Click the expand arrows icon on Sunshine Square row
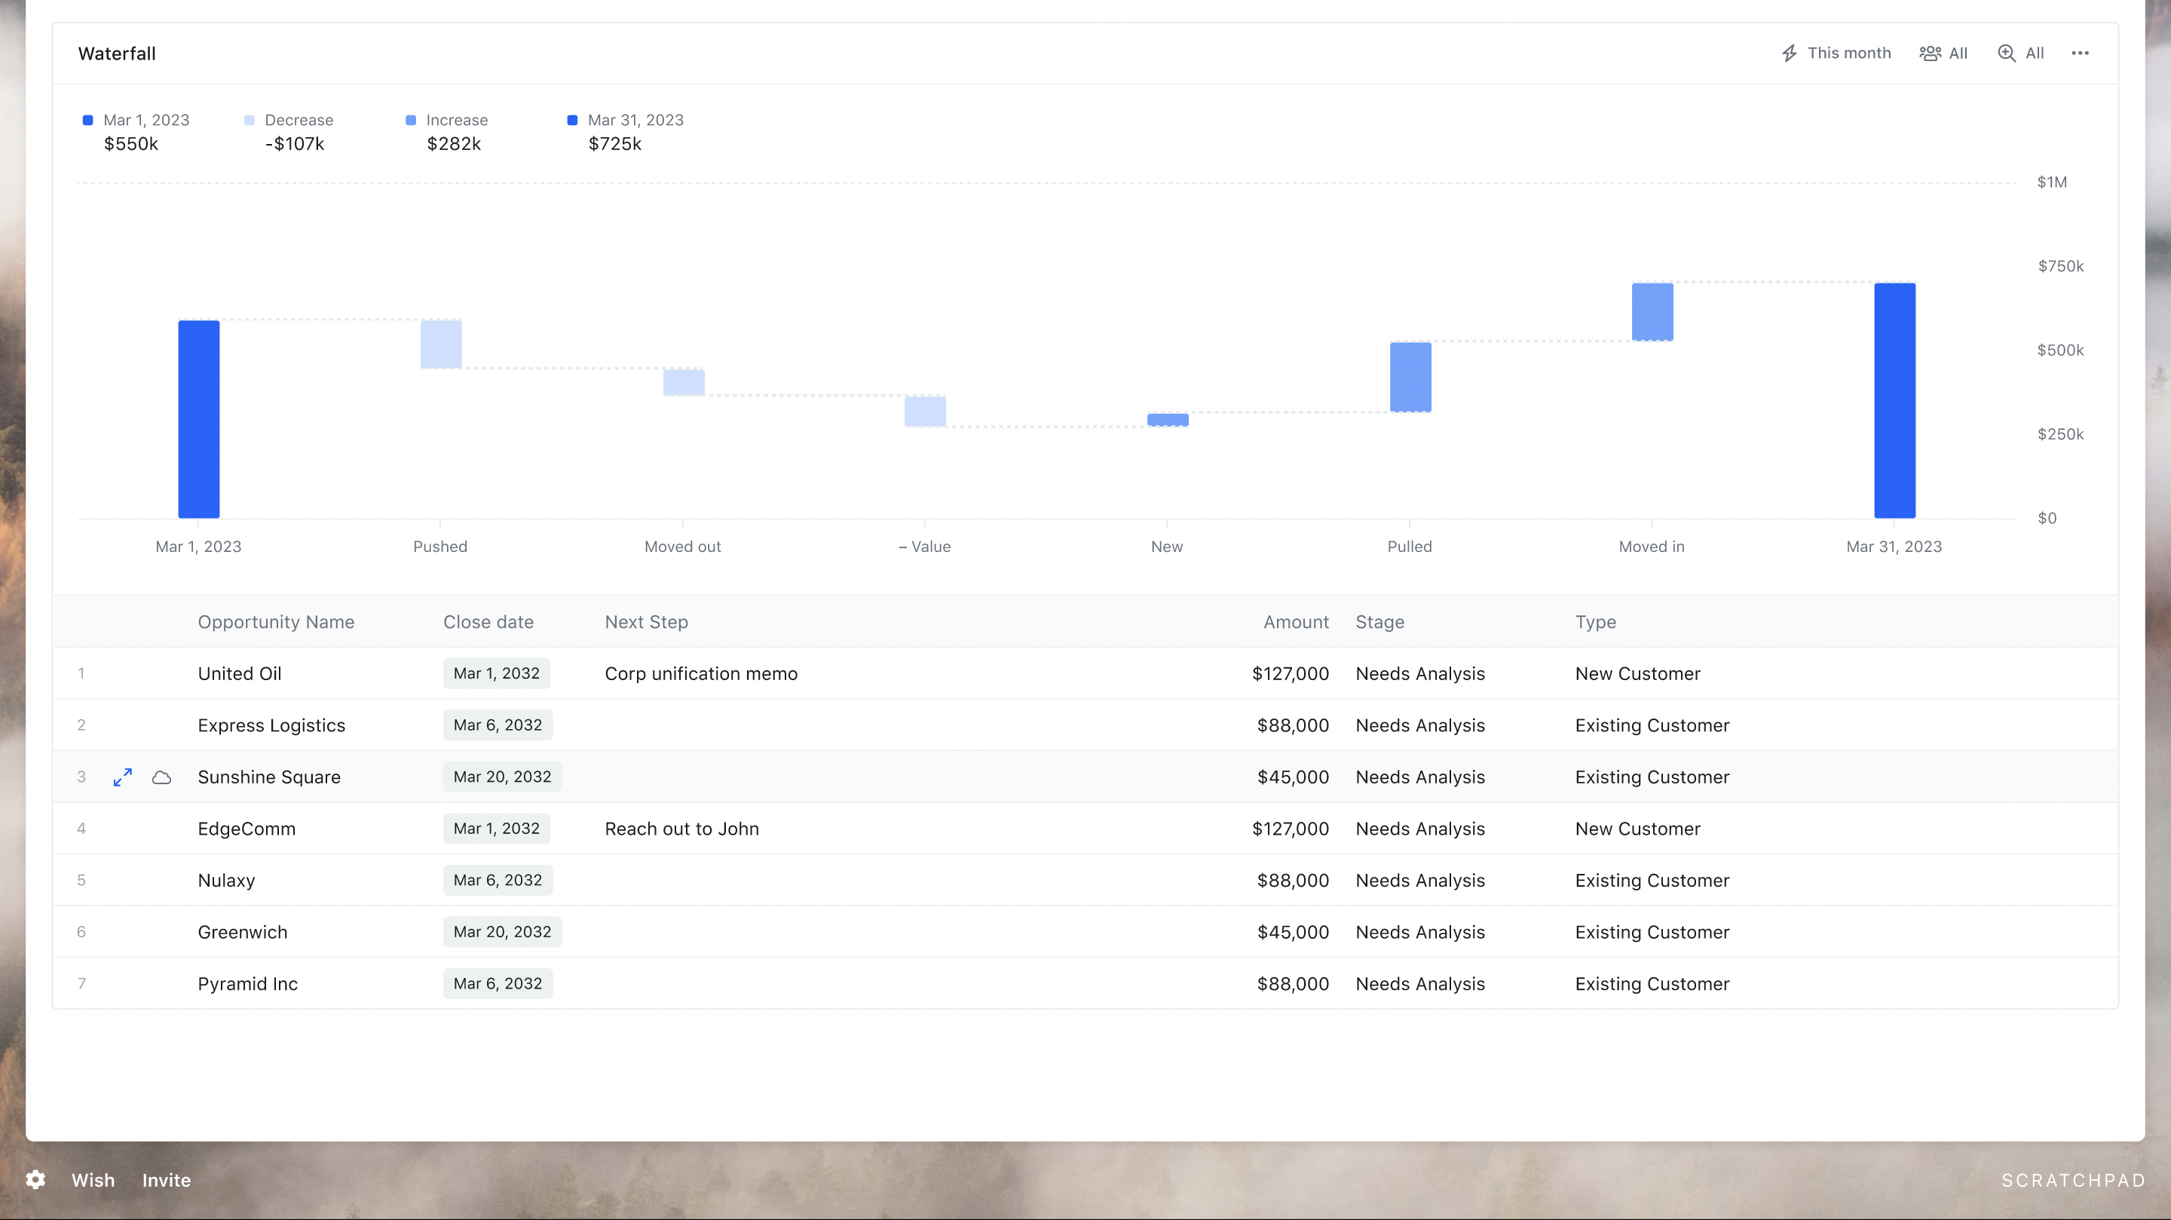 (x=122, y=777)
